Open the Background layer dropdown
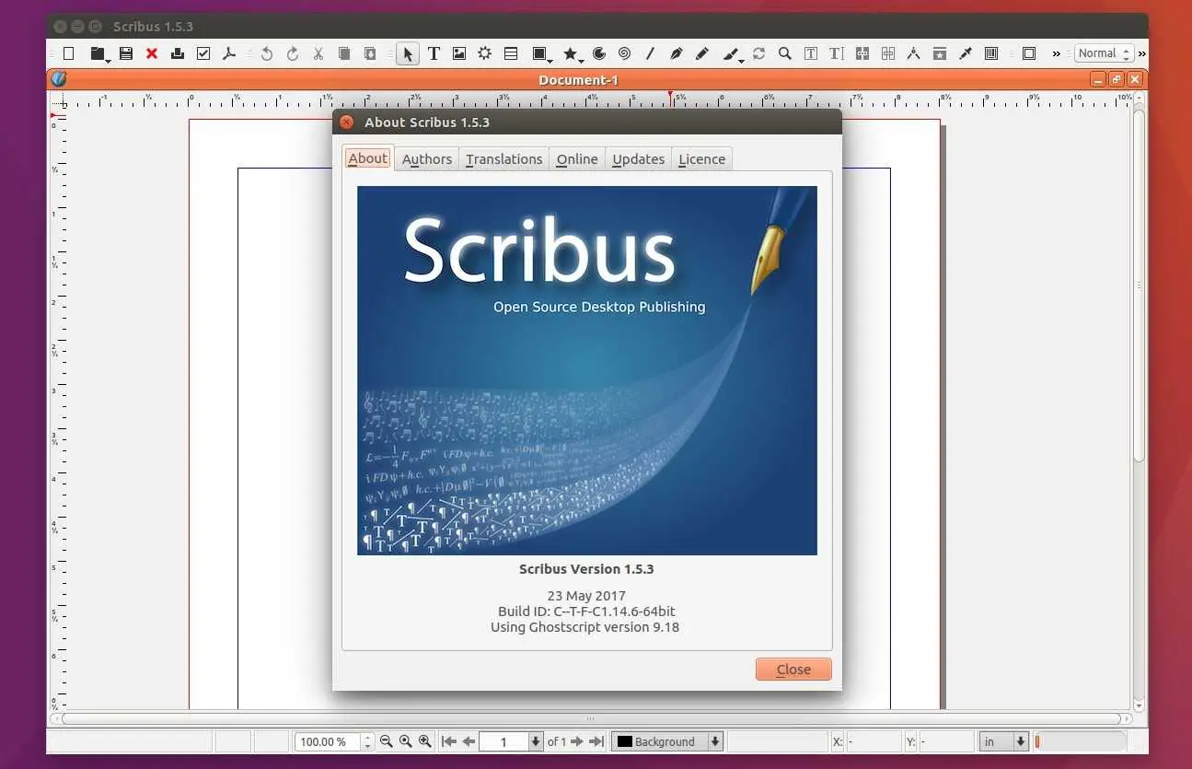1192x769 pixels. tap(668, 741)
